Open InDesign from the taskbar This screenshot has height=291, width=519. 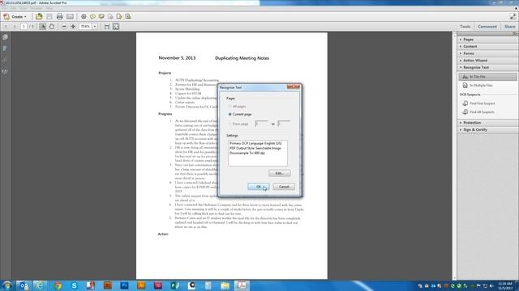point(158,285)
